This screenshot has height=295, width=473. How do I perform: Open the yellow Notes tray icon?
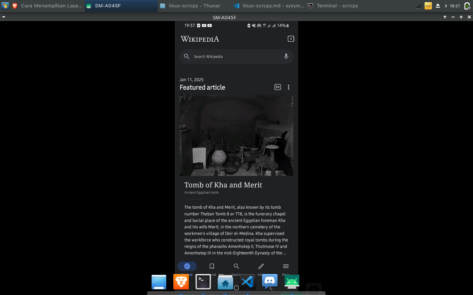click(x=428, y=6)
